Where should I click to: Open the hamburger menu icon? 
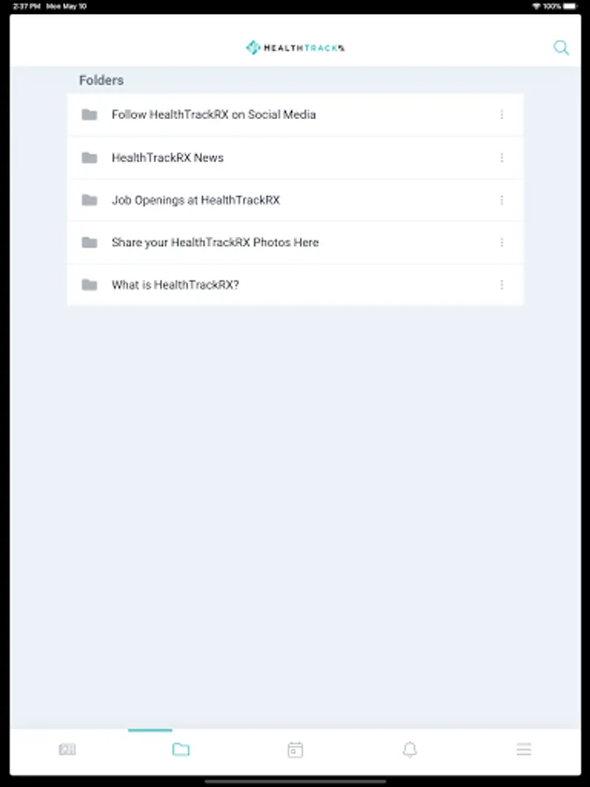(x=524, y=749)
